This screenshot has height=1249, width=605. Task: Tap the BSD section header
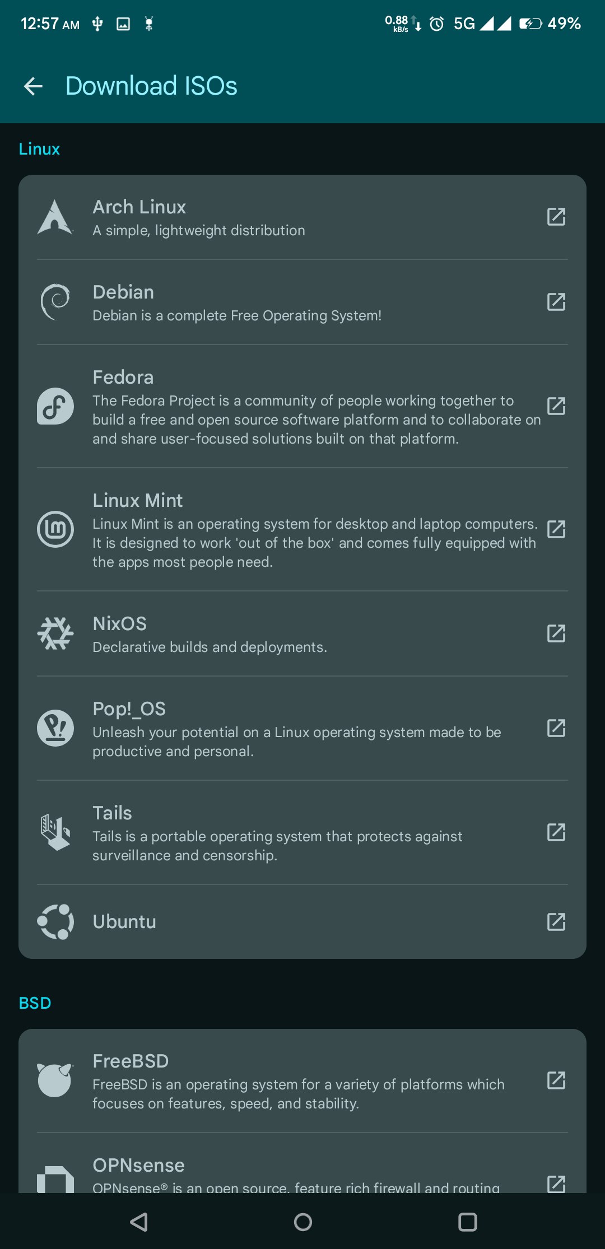35,1002
